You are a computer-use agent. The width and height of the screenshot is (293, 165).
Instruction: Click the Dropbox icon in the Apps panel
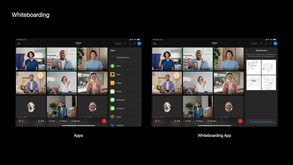(x=112, y=125)
